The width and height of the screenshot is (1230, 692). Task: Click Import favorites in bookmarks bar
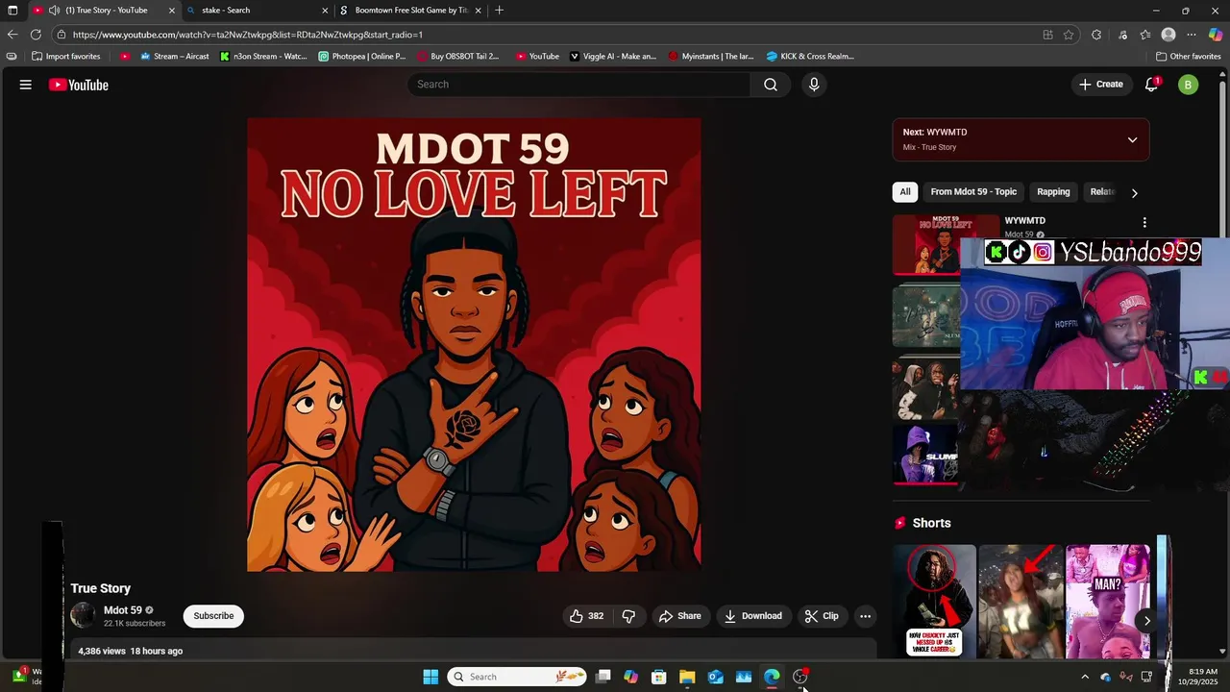pos(66,56)
